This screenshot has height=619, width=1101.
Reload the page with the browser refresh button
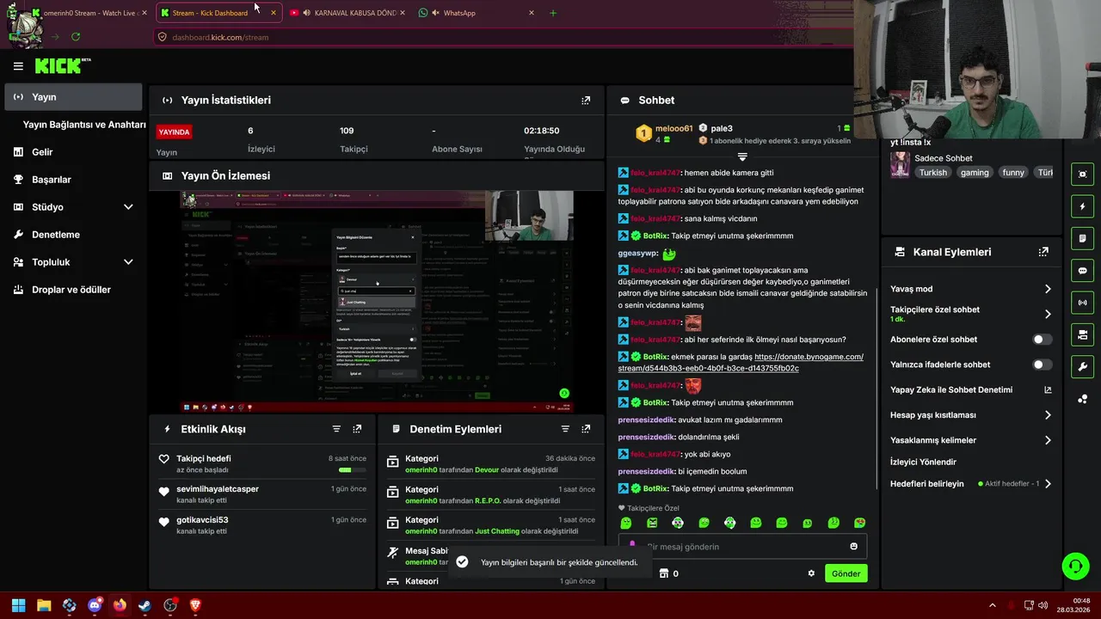tap(76, 37)
